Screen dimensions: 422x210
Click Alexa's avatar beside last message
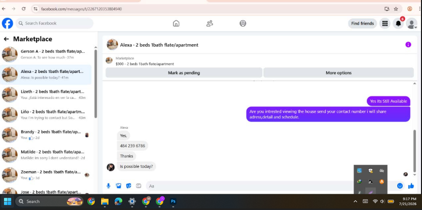coord(111,167)
